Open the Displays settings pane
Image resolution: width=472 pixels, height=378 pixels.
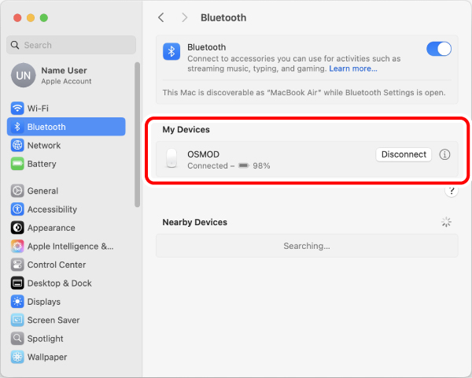click(x=43, y=302)
